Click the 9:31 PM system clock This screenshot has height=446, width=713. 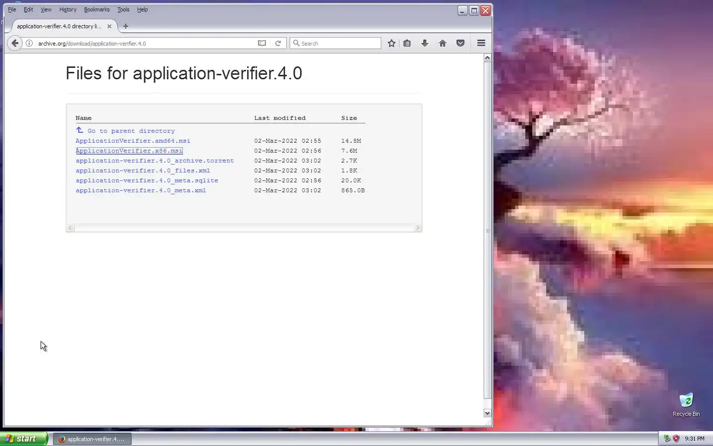tap(694, 439)
